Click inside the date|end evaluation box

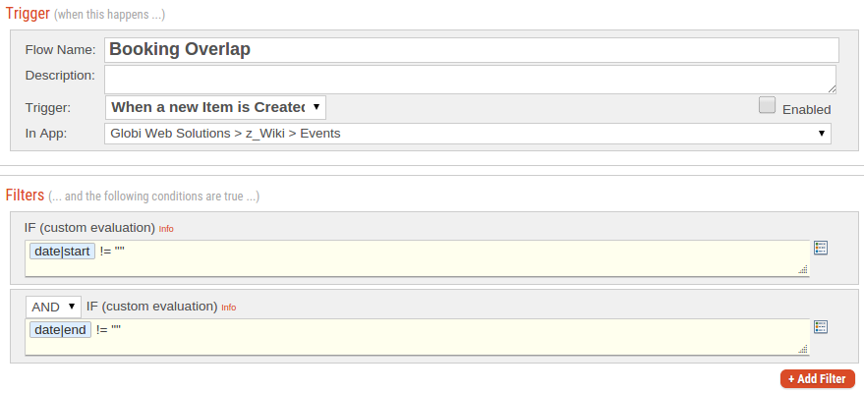click(x=417, y=337)
